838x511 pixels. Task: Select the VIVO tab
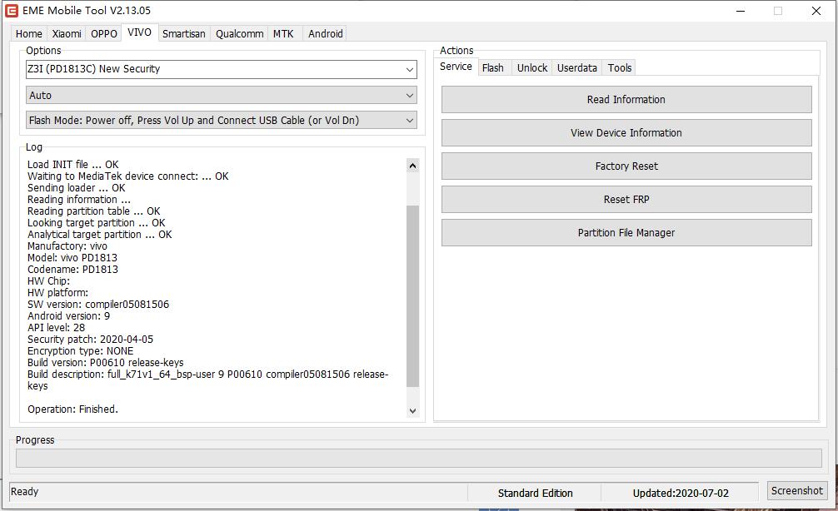click(x=139, y=32)
